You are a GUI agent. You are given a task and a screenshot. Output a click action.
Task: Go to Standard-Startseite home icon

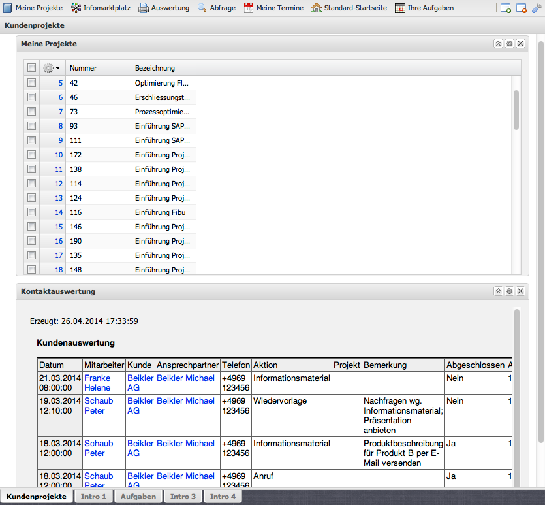(x=349, y=8)
